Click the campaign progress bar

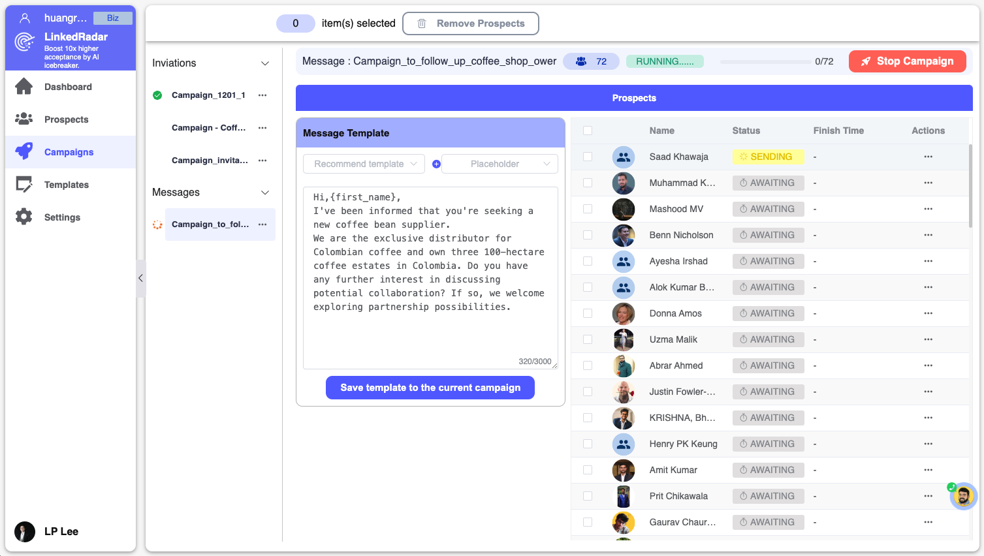point(765,61)
